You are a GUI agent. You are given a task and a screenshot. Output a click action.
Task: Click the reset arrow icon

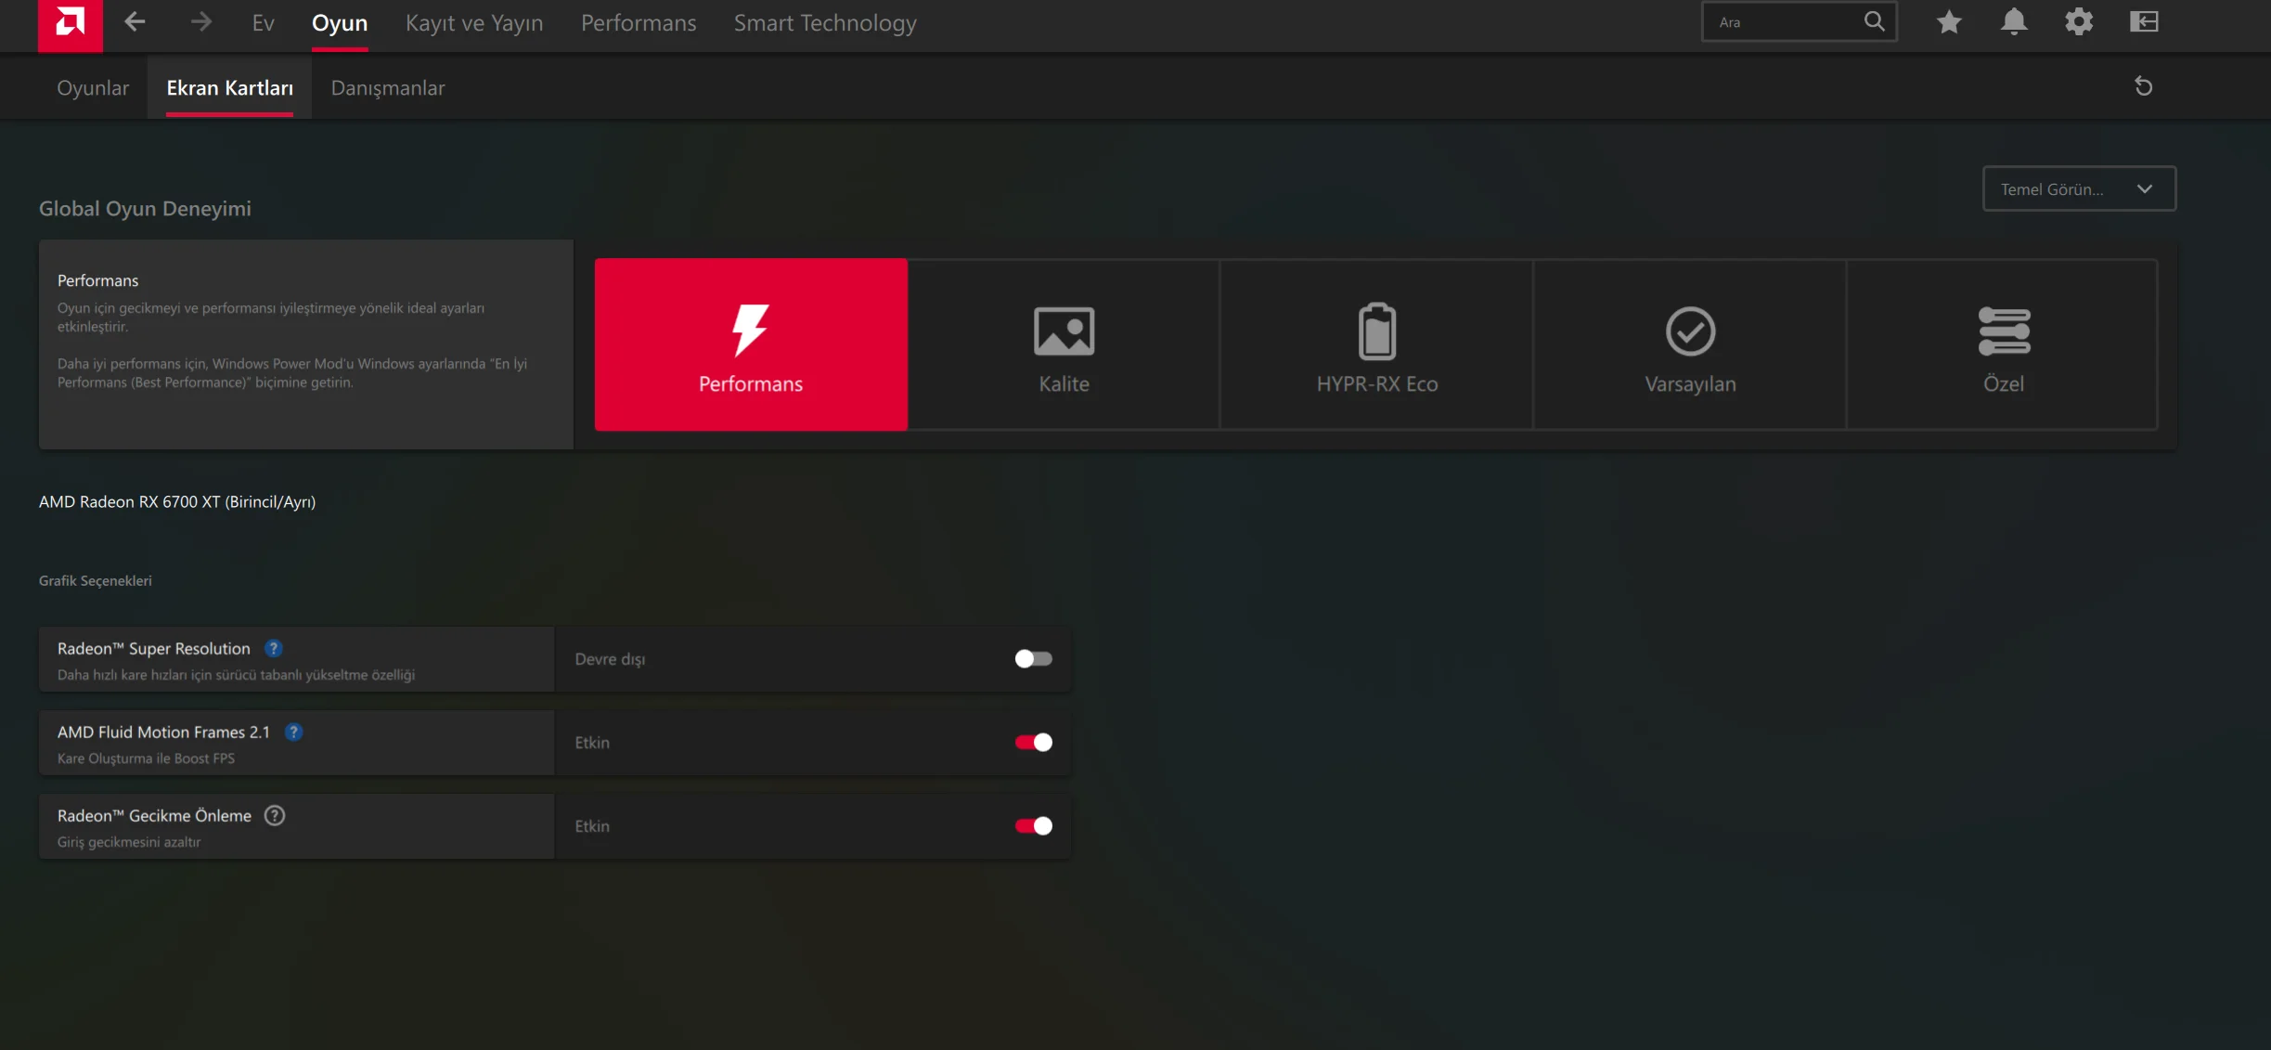pos(2144,86)
